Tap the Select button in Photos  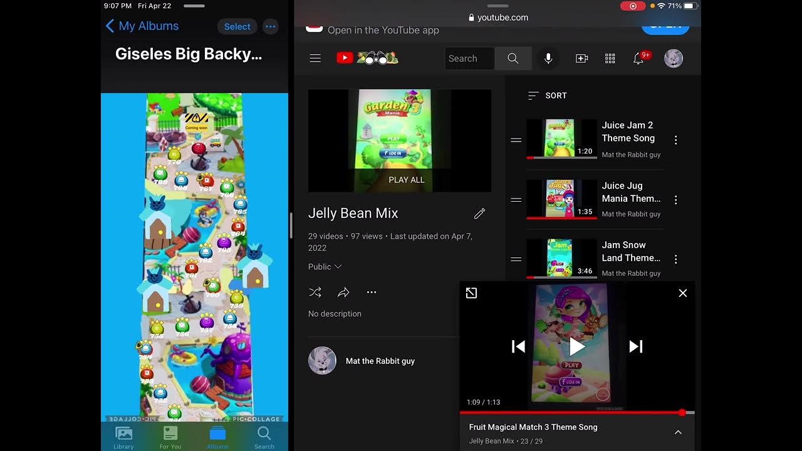click(x=237, y=26)
